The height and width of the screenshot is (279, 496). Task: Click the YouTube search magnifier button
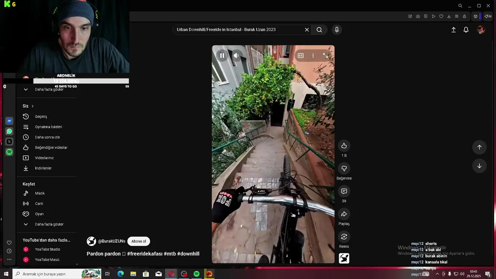(319, 29)
